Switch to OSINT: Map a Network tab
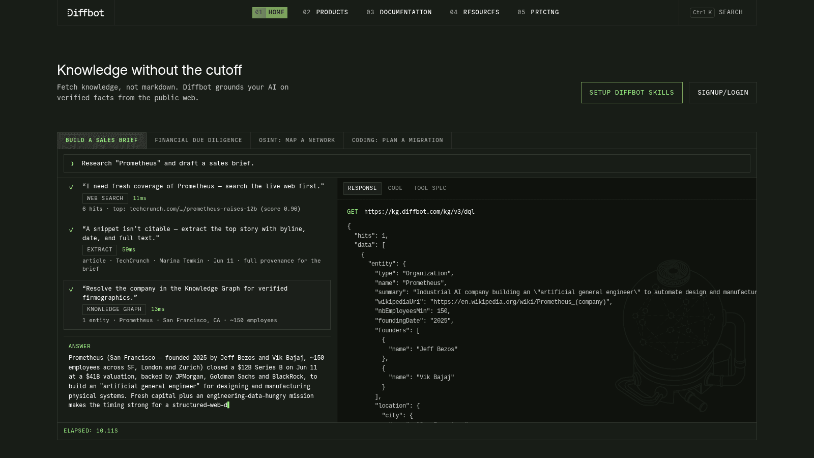The image size is (814, 458). (297, 140)
